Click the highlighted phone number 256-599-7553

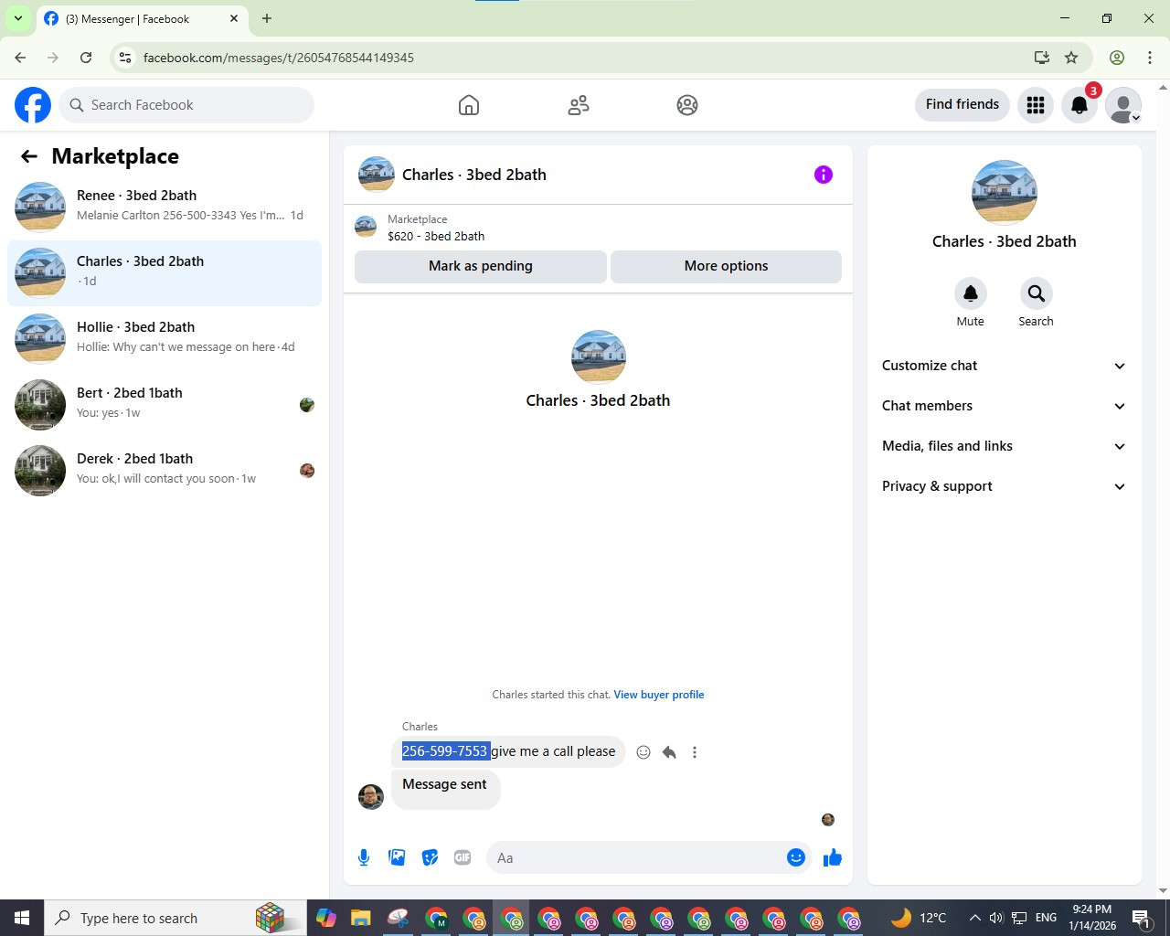click(445, 751)
